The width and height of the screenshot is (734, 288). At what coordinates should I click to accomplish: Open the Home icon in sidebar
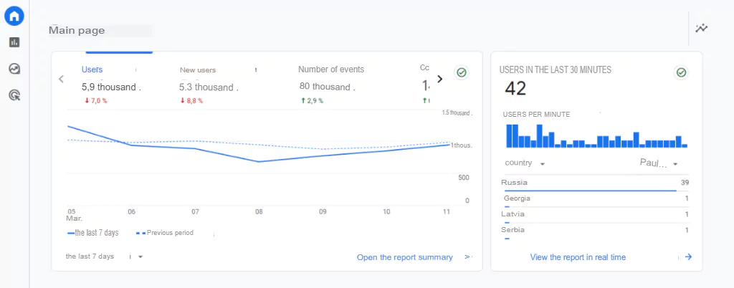click(x=14, y=16)
